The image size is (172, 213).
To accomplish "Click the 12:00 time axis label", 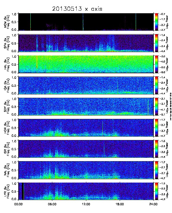I will click(x=86, y=204).
